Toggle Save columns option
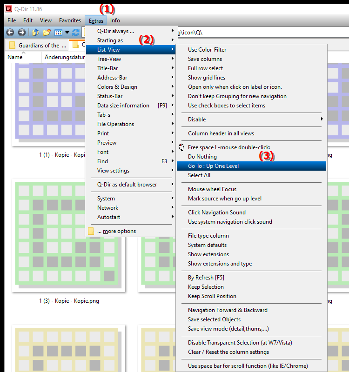This screenshot has width=349, height=372. pyautogui.click(x=252, y=59)
